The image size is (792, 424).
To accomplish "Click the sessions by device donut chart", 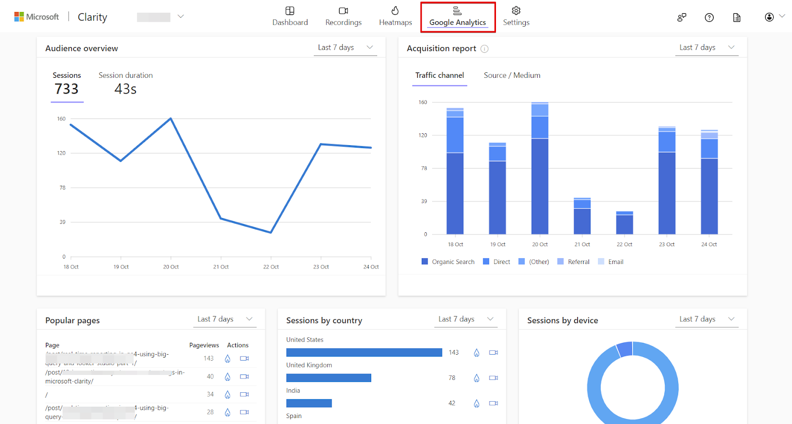I will tap(633, 384).
